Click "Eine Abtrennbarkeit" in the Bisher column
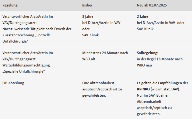Viewport: 192px width, 119px height. (98, 83)
